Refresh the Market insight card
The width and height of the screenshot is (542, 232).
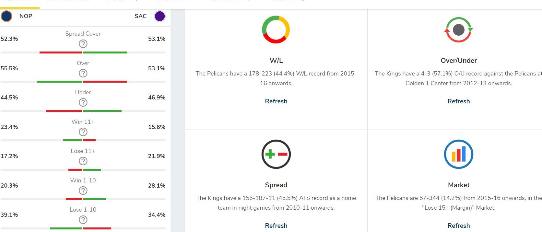pos(458,226)
